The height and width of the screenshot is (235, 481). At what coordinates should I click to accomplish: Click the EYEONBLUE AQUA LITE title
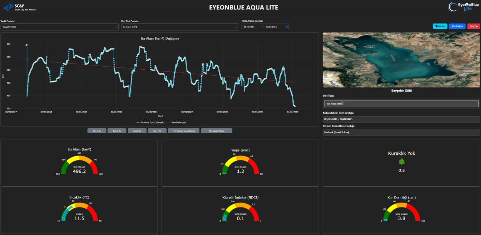[244, 7]
